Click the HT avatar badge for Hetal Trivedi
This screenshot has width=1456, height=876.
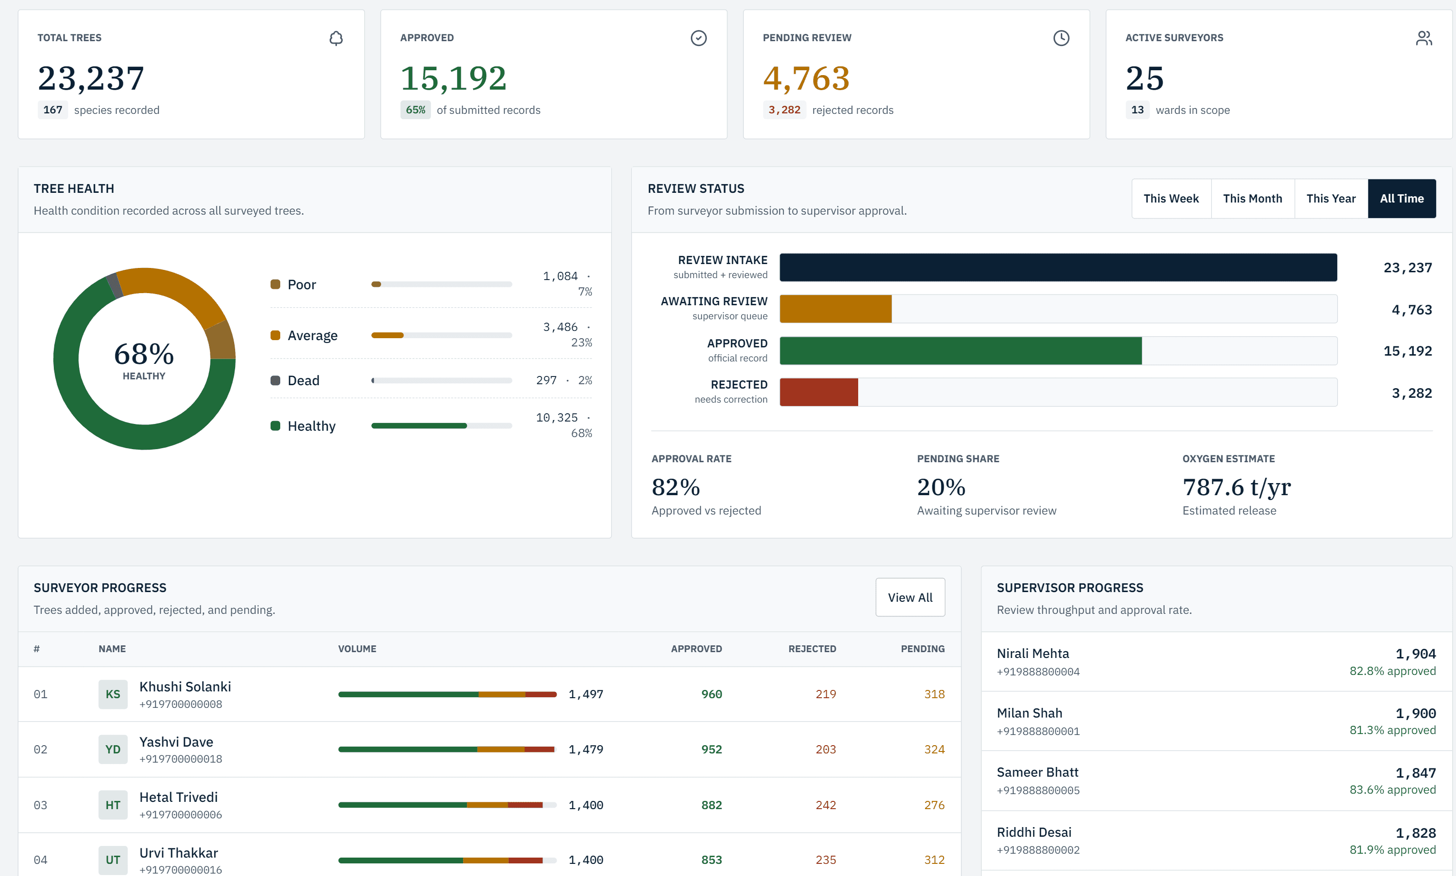113,805
